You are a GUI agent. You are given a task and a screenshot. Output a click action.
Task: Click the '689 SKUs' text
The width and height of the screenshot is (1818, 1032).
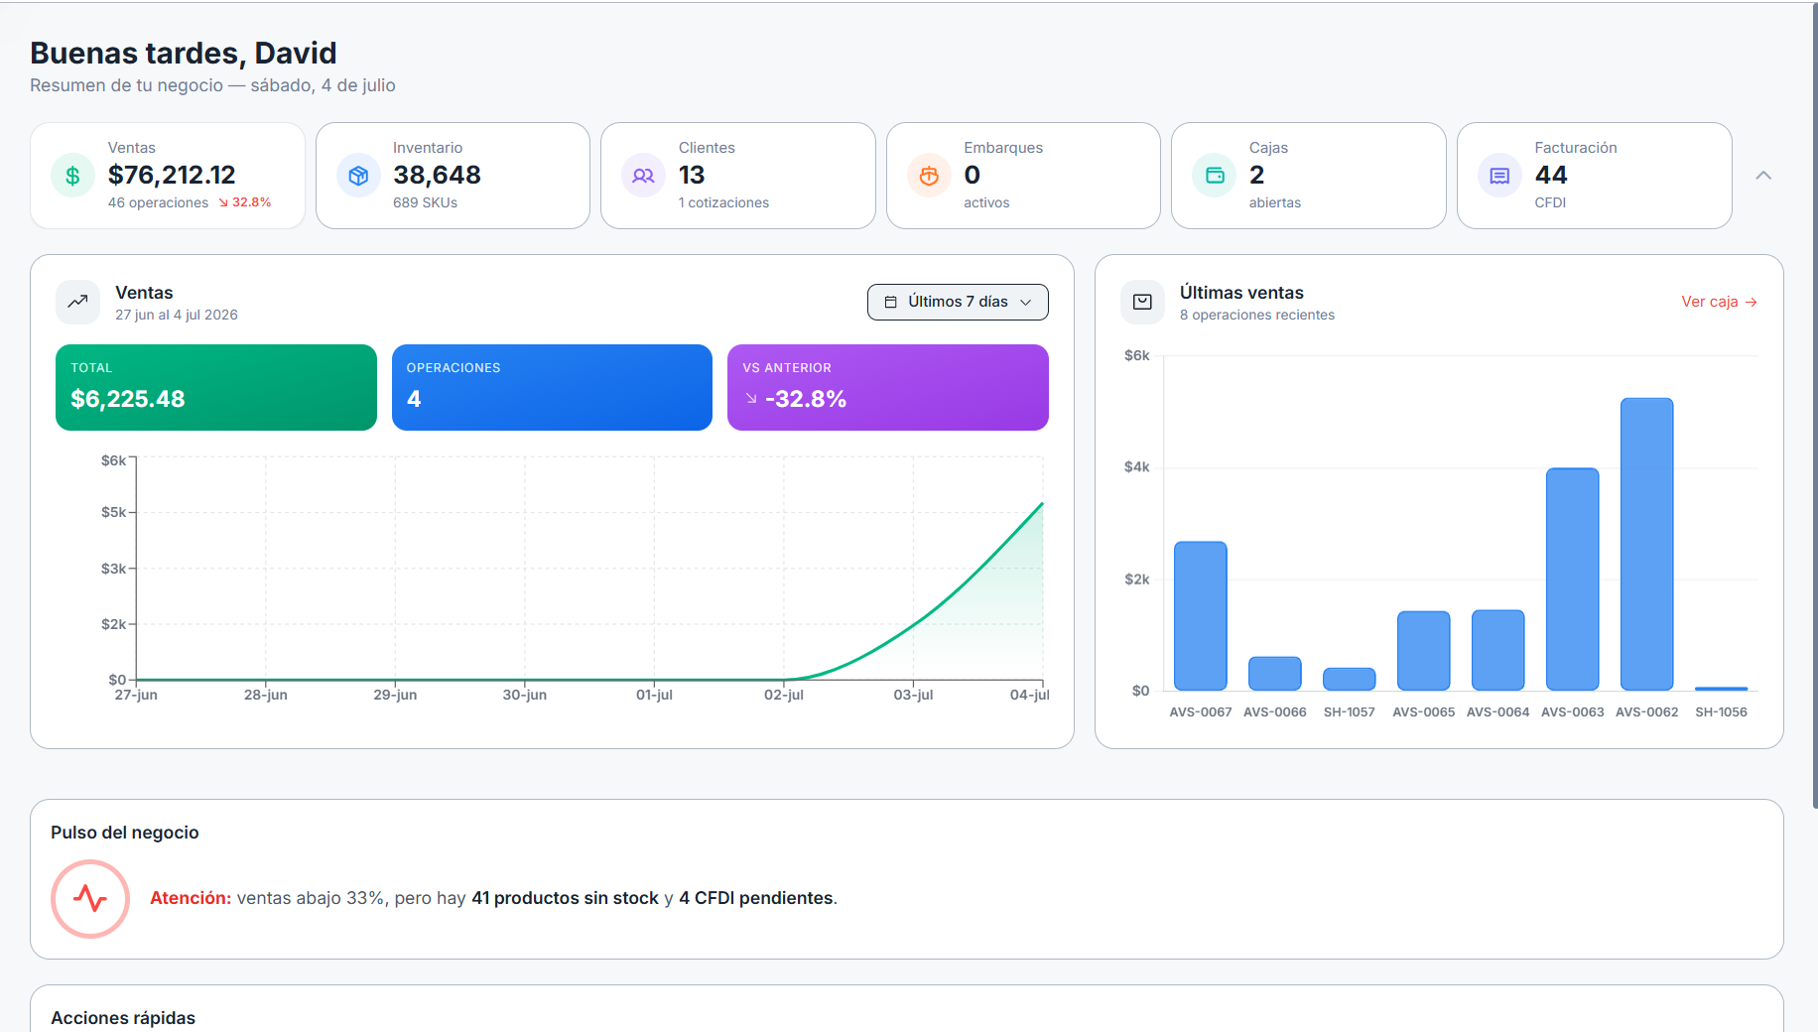425,202
